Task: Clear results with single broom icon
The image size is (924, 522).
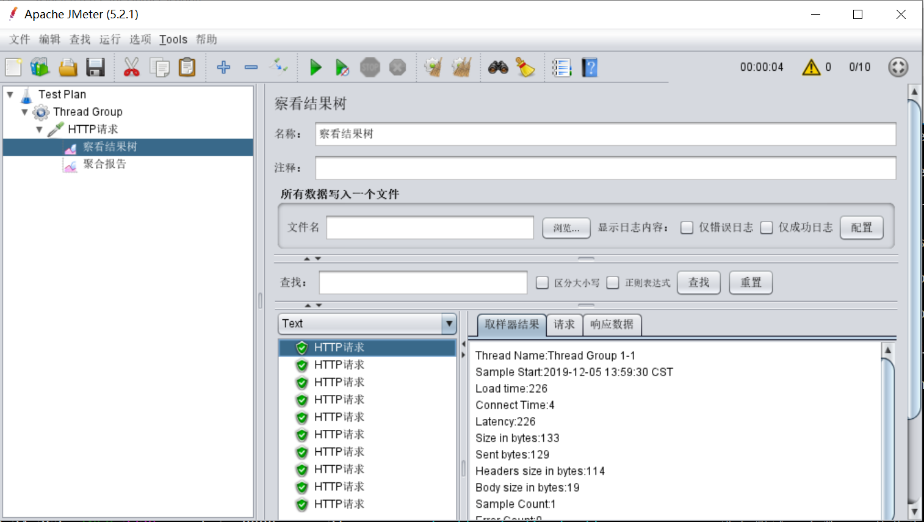Action: [x=433, y=67]
